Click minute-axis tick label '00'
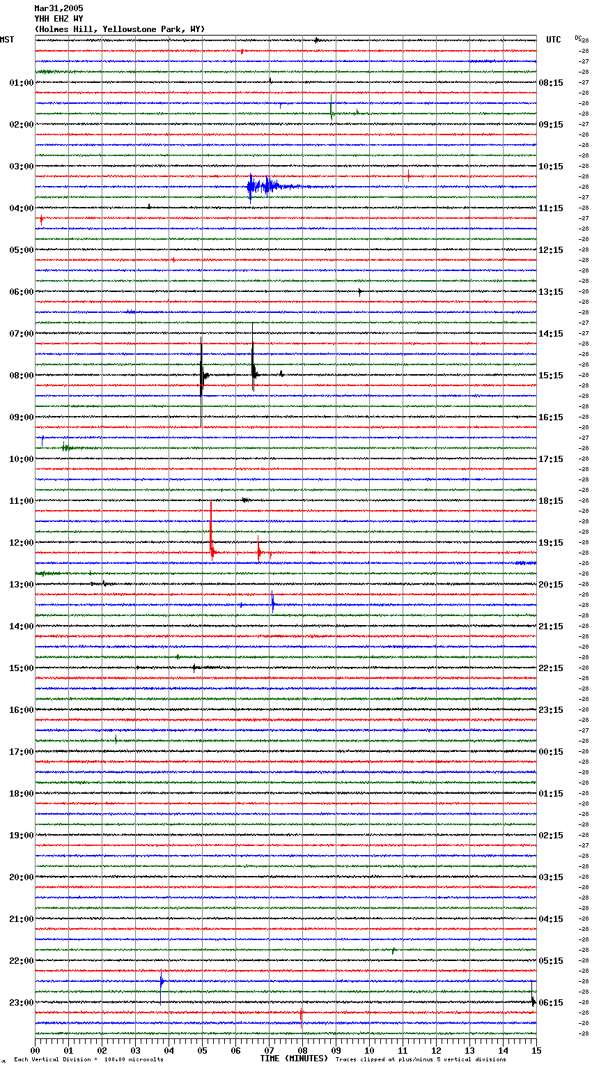The height and width of the screenshot is (1069, 592). click(x=35, y=1051)
